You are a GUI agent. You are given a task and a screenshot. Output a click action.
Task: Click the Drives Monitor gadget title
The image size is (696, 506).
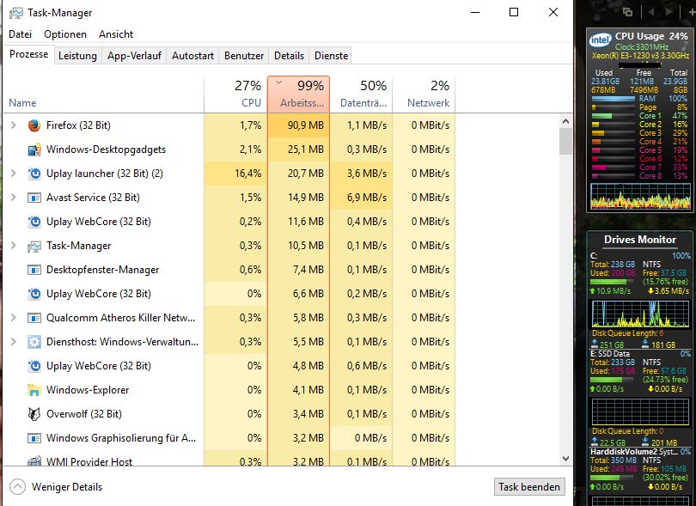pos(640,240)
